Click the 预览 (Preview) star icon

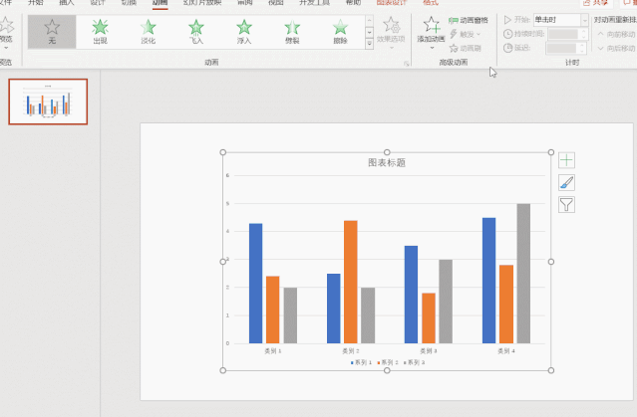(6, 25)
